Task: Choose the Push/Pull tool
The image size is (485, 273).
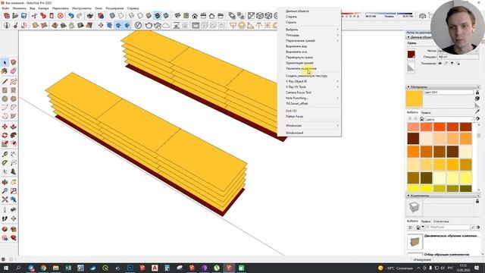Action: point(14,127)
